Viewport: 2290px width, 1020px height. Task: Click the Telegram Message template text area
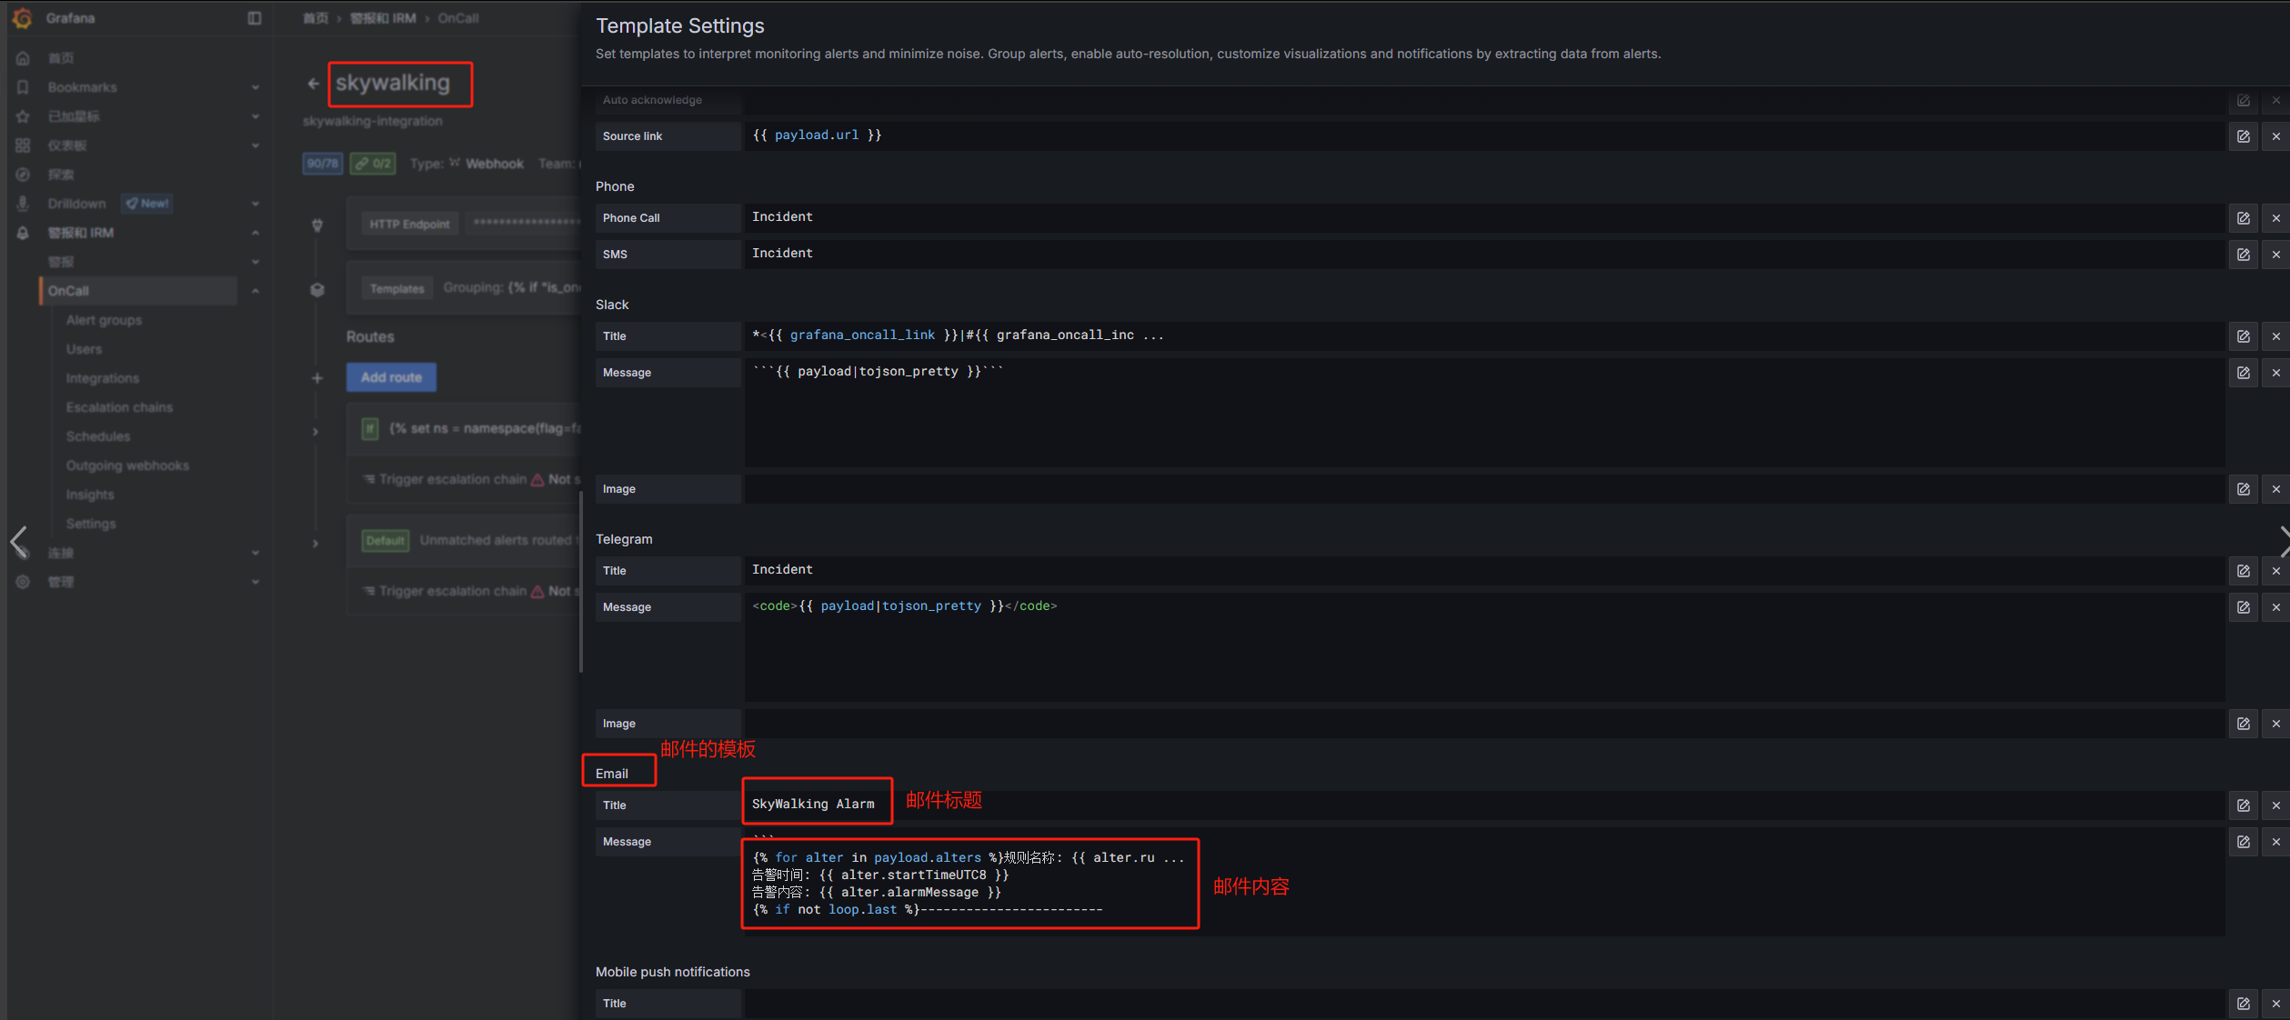1484,647
